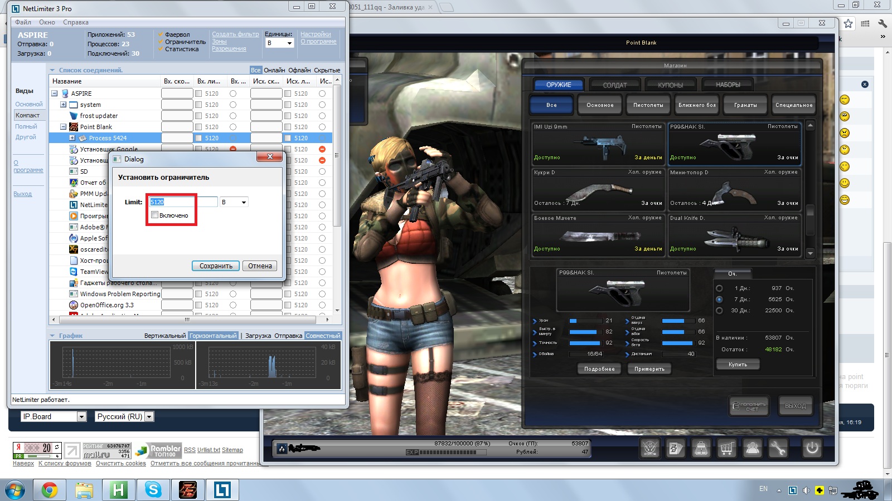Open the browser wrench menu icon
The width and height of the screenshot is (892, 501).
[883, 23]
